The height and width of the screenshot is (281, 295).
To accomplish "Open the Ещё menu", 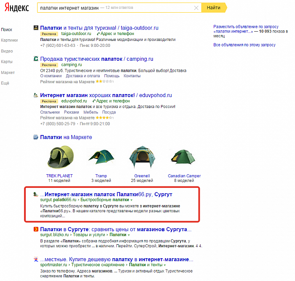I will coord(5,83).
